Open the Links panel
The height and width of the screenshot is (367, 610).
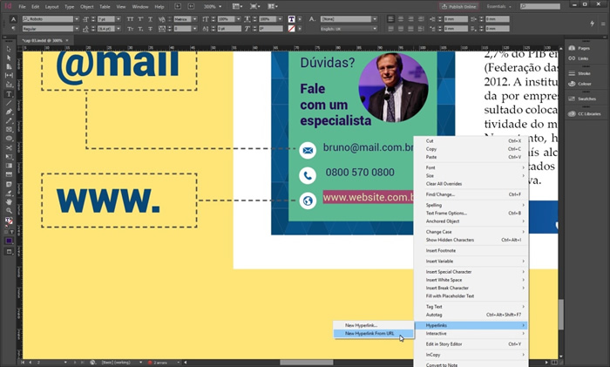(x=582, y=58)
